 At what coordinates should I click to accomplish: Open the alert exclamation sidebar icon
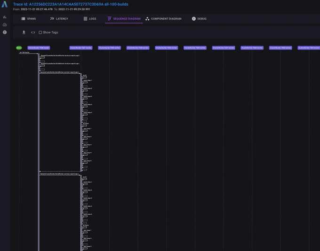[5, 32]
